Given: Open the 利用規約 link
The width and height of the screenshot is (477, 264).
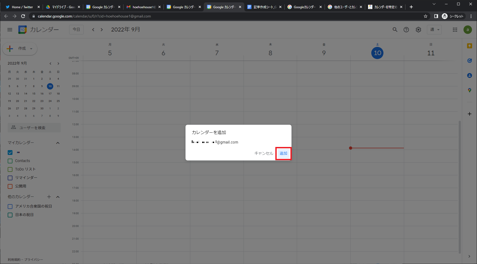Looking at the screenshot, I should [x=14, y=260].
